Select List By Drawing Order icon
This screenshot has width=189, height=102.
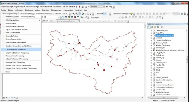coord(149,27)
